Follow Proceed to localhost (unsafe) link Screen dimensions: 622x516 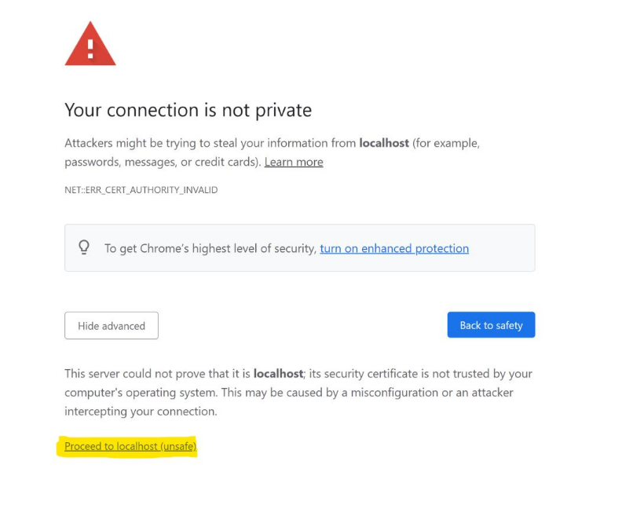(x=130, y=446)
